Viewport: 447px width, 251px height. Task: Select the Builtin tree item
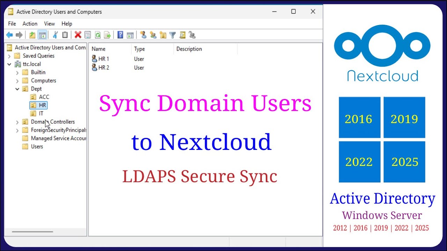pyautogui.click(x=38, y=72)
